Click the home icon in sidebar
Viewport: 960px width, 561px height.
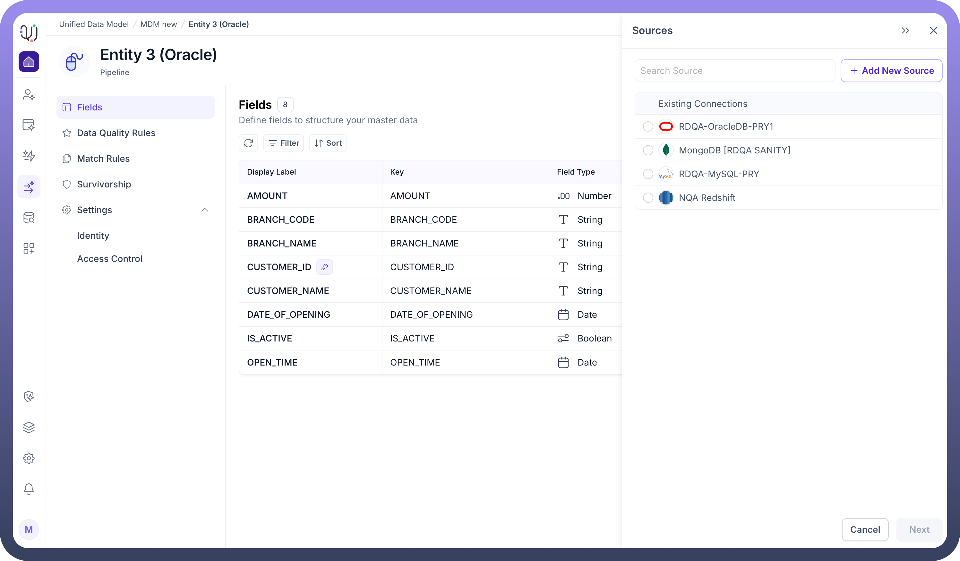click(29, 62)
